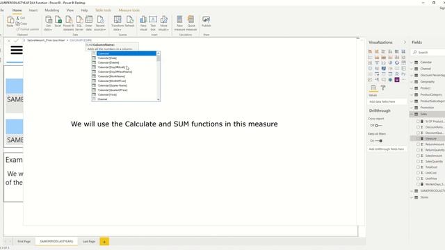Image resolution: width=445 pixels, height=250 pixels.
Task: Switch to the First Page tab
Action: pos(24,242)
